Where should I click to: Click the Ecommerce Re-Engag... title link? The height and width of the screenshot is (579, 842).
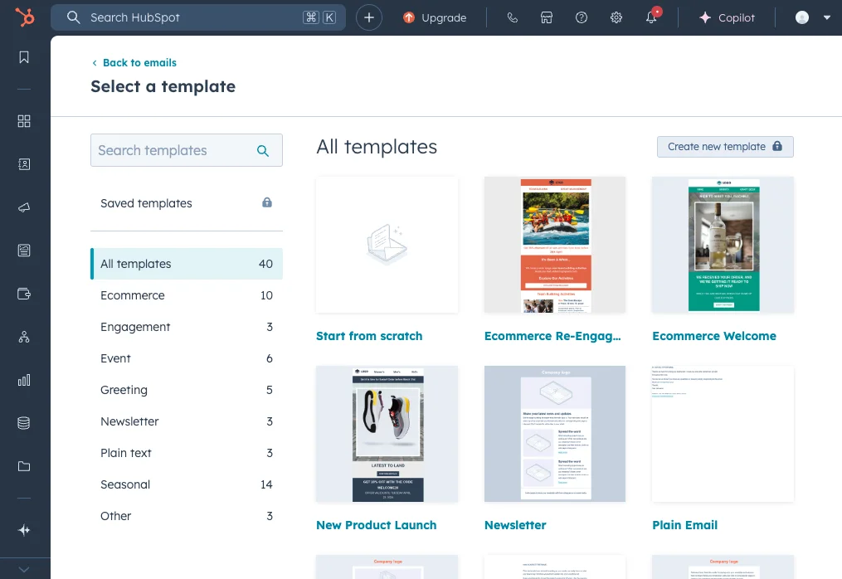[552, 336]
